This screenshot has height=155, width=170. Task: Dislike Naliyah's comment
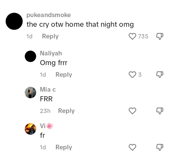160,75
